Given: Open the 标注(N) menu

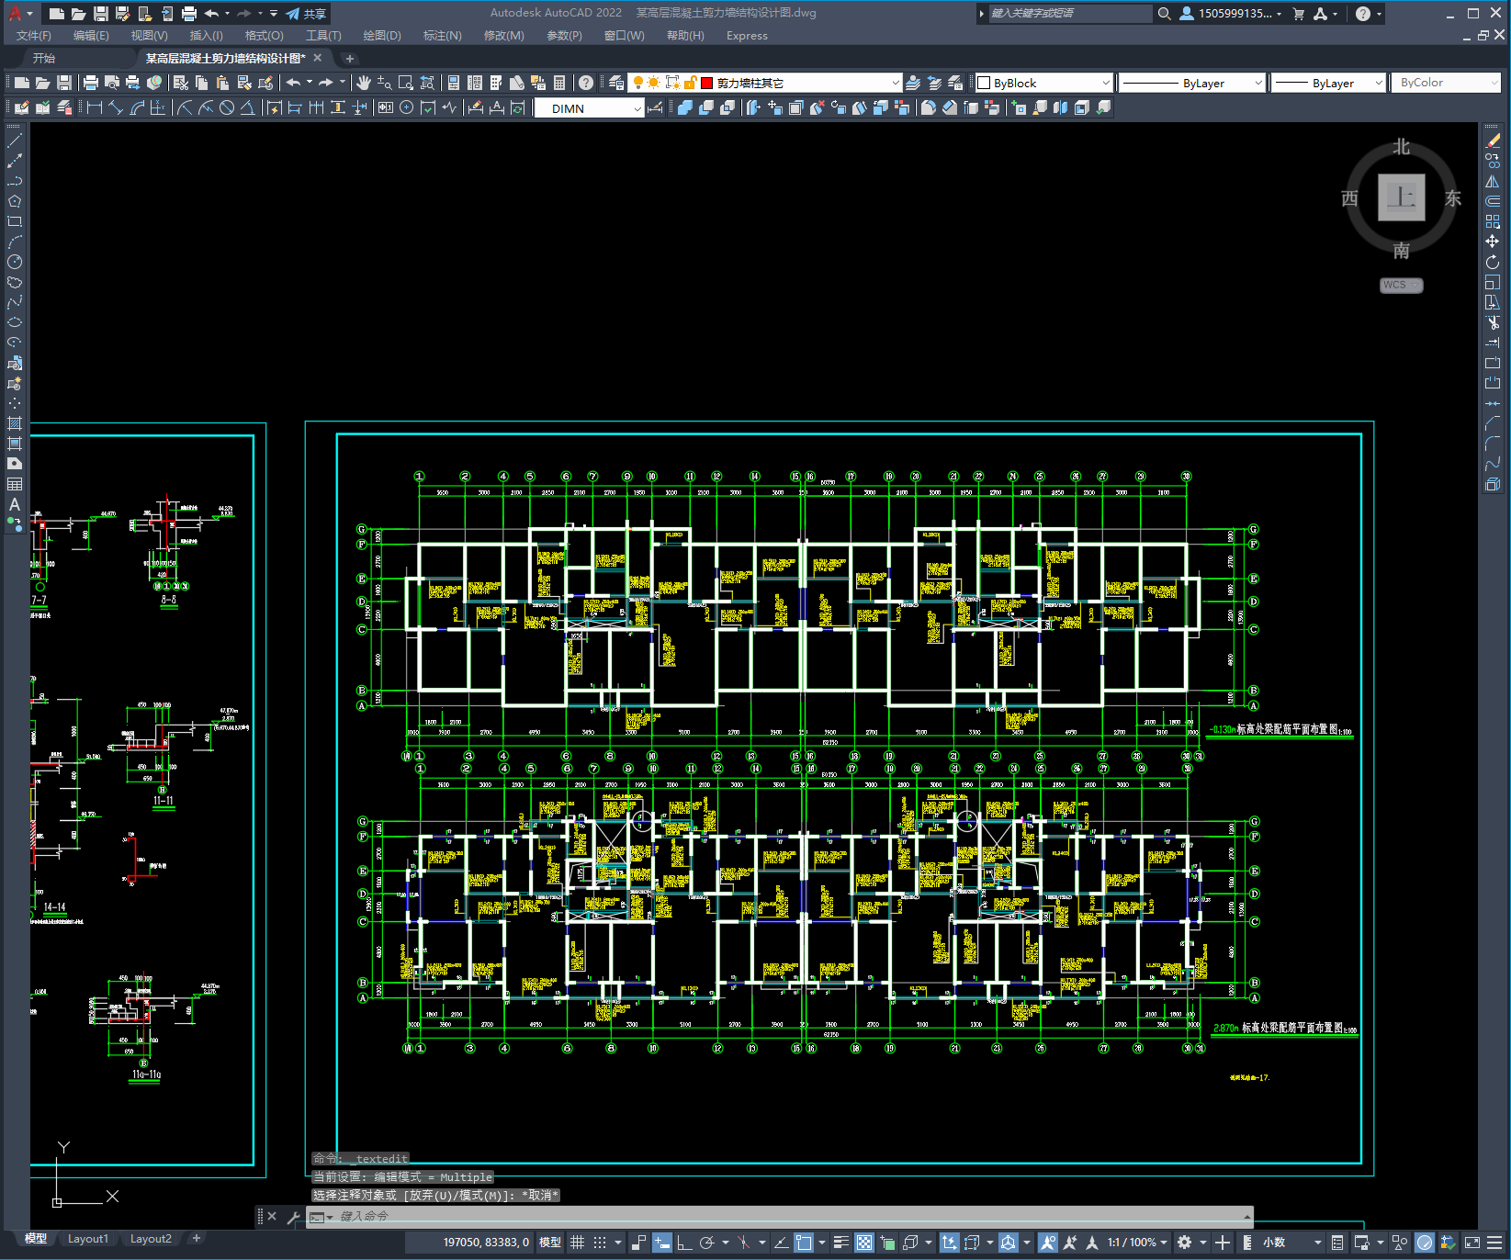Looking at the screenshot, I should coord(442,36).
